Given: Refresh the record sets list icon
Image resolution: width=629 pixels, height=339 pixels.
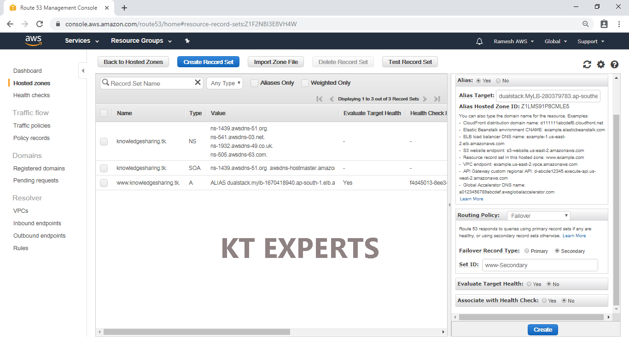Looking at the screenshot, I should click(x=587, y=64).
